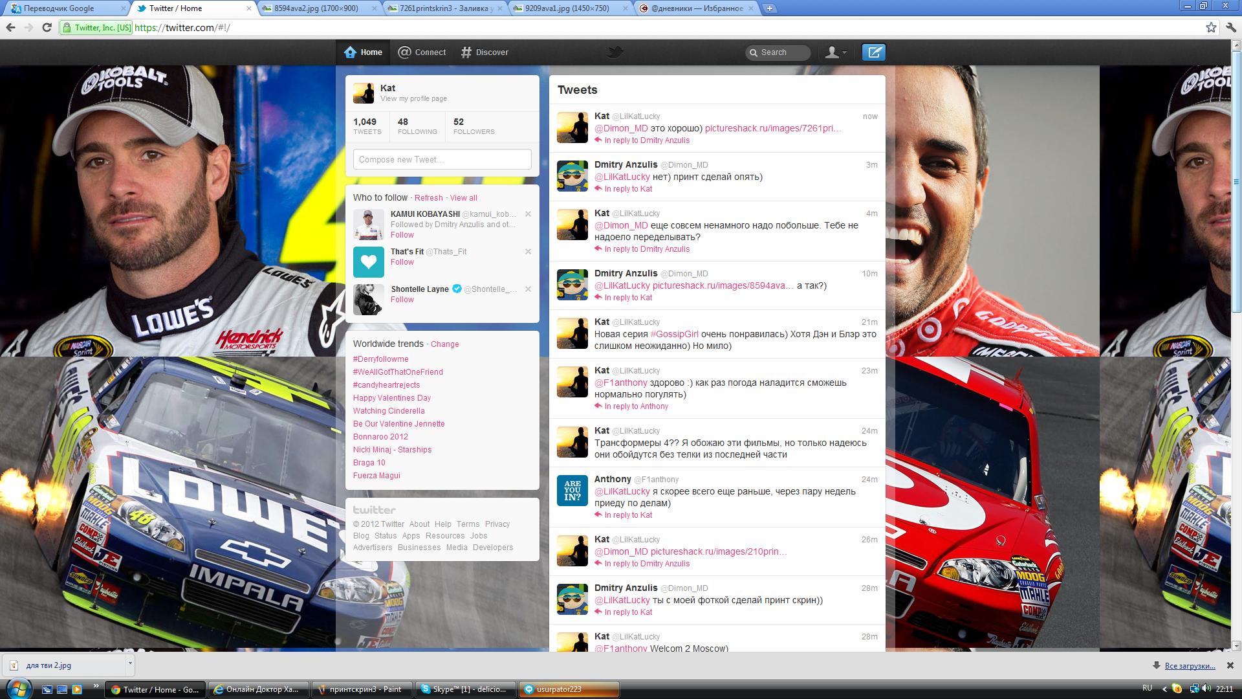
Task: Click the browser forward button
Action: pyautogui.click(x=28, y=27)
